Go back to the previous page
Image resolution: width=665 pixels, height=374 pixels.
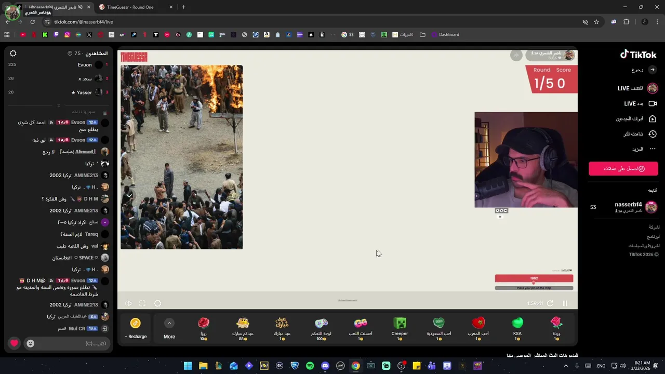7,22
